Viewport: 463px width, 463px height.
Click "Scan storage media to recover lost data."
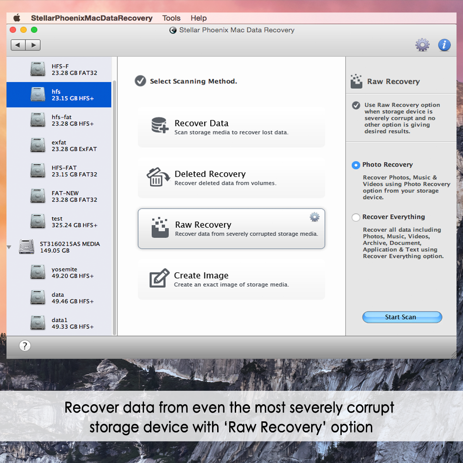click(231, 132)
